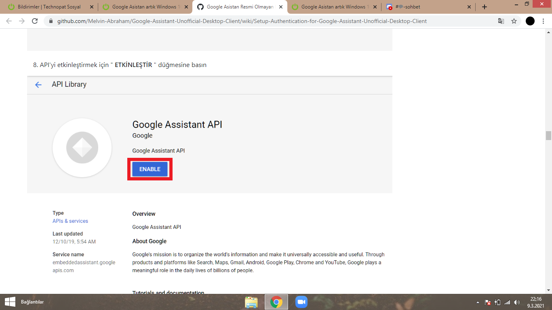Click the Type label
The image size is (552, 310).
[x=58, y=213]
